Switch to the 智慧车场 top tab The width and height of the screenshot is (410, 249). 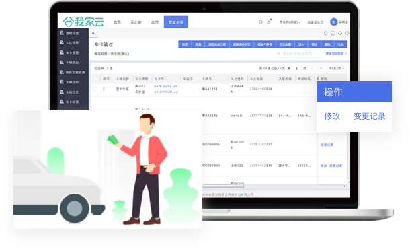tap(175, 22)
